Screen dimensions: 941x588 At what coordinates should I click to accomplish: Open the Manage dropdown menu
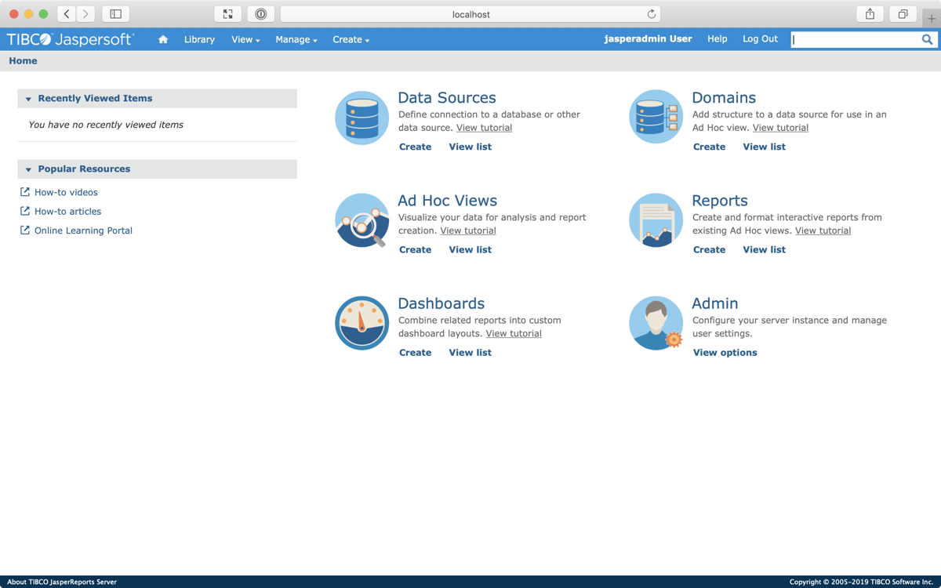pos(296,39)
